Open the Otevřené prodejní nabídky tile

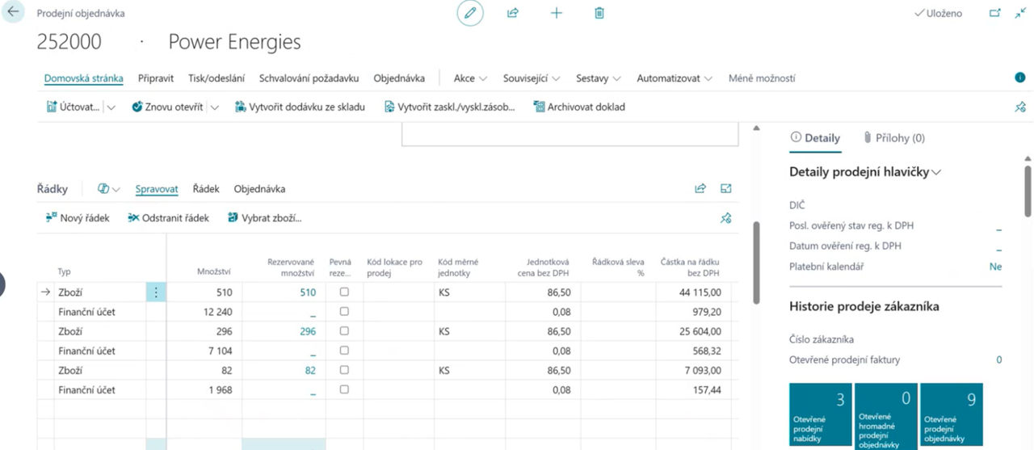(x=820, y=414)
